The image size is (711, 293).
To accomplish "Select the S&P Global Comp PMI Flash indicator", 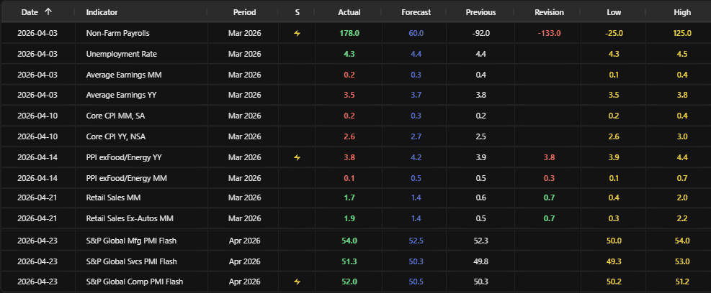I will (134, 282).
